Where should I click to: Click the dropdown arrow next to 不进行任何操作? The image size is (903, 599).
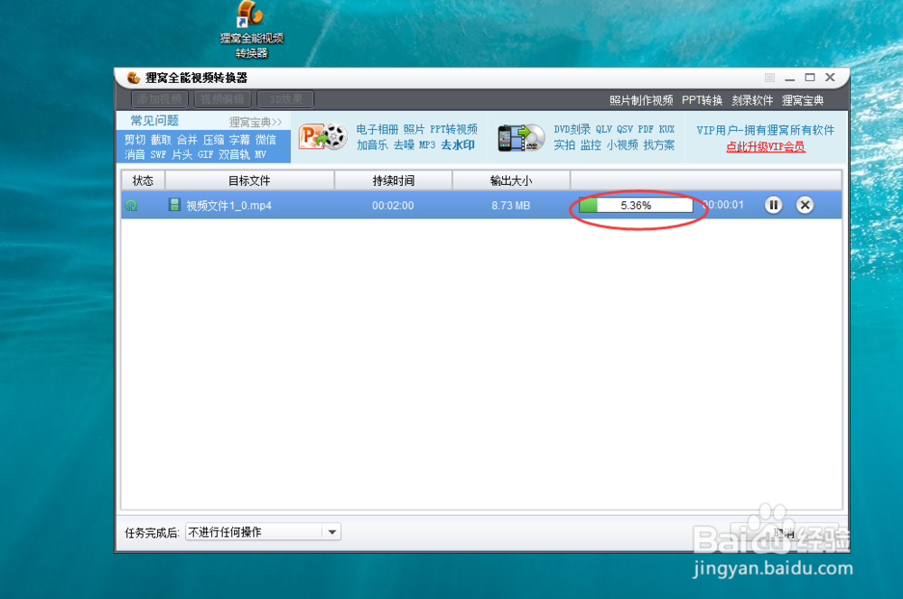point(331,531)
